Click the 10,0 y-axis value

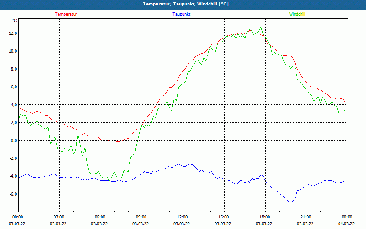coord(13,51)
